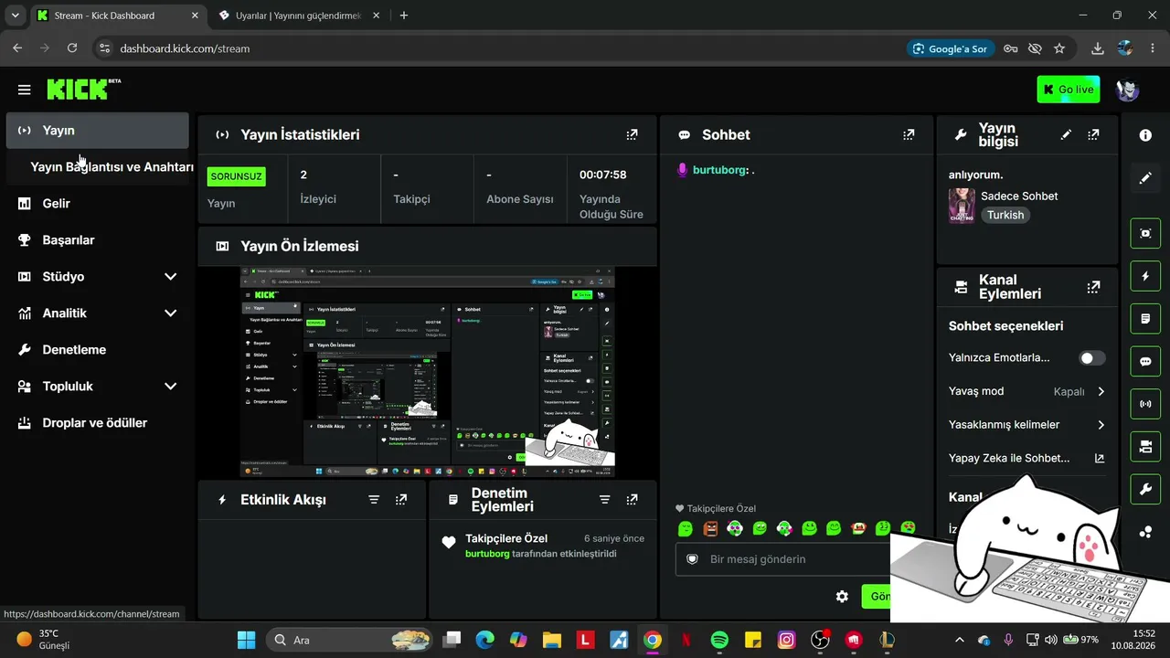This screenshot has height=658, width=1170.
Task: Open Denetleme in the sidebar
Action: [97, 350]
